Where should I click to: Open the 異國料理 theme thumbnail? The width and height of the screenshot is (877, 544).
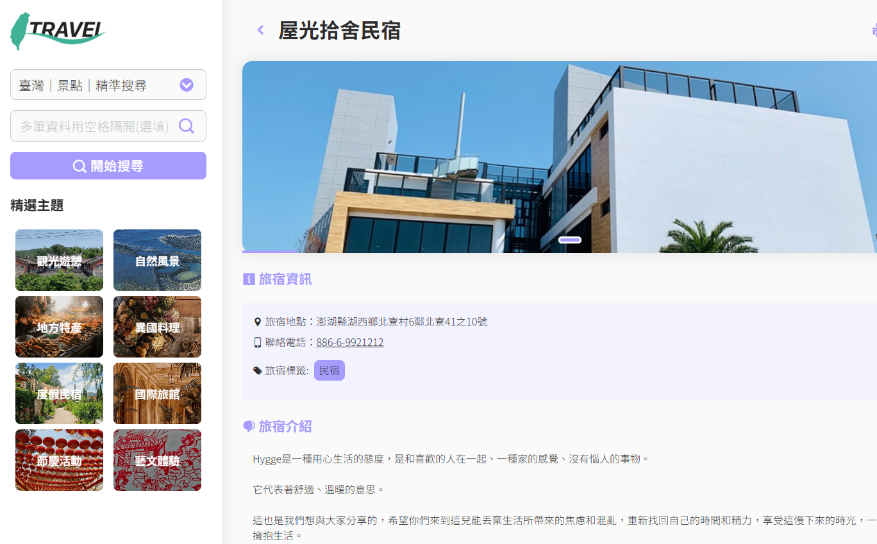(x=157, y=327)
